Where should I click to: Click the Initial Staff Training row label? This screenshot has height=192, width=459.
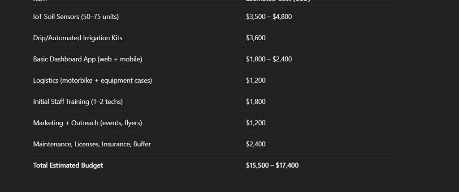[x=78, y=102]
